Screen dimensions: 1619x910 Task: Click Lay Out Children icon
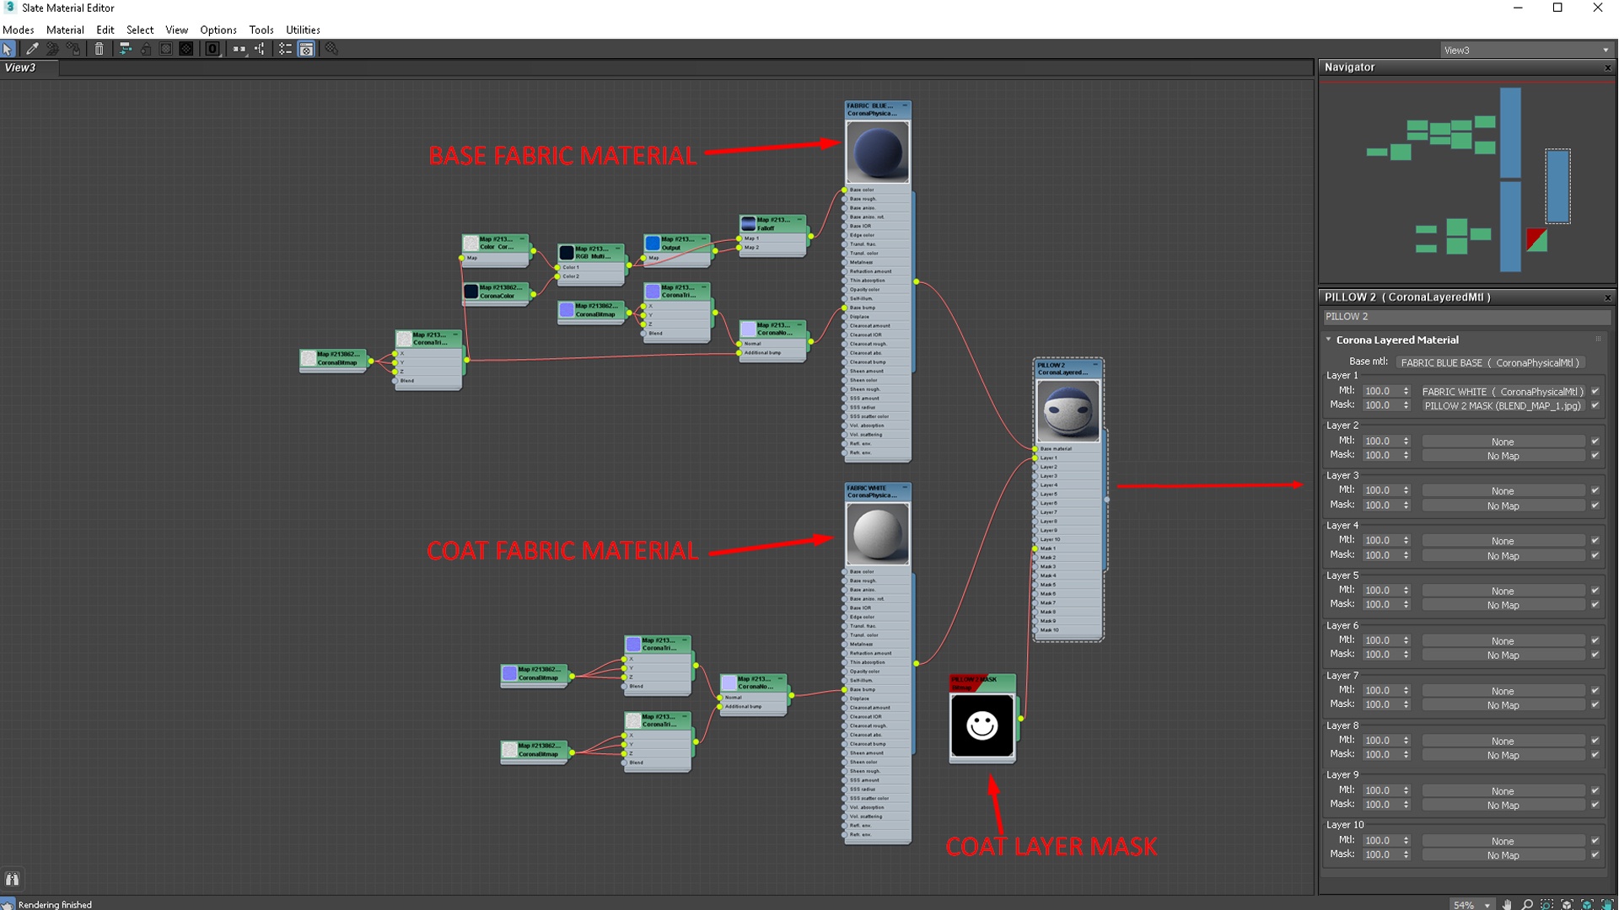point(260,49)
